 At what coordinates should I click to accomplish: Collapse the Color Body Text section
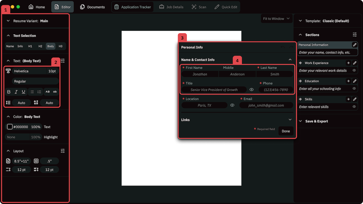point(8,117)
